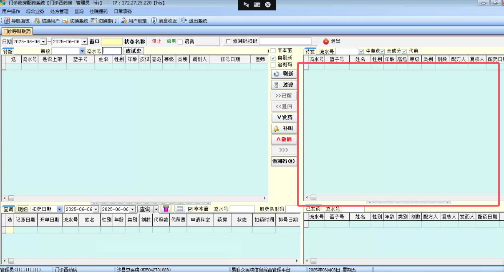
Task: Open the top start date dropdown
Action: coord(43,42)
